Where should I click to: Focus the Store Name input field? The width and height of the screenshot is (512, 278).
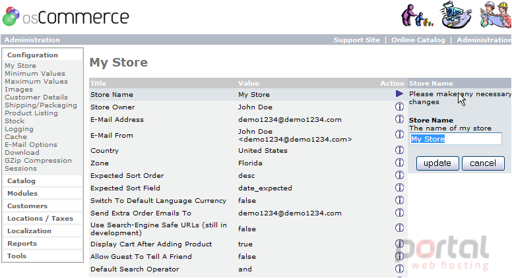click(455, 139)
